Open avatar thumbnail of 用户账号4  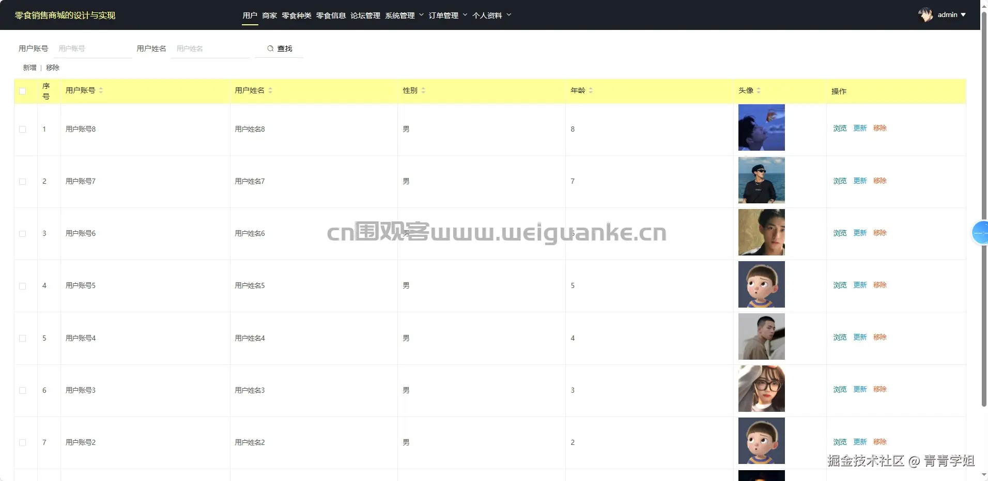pyautogui.click(x=761, y=336)
